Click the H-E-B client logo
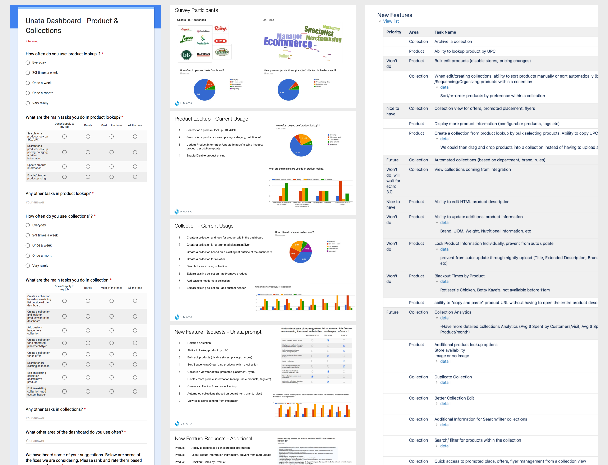This screenshot has width=608, height=465. click(221, 41)
